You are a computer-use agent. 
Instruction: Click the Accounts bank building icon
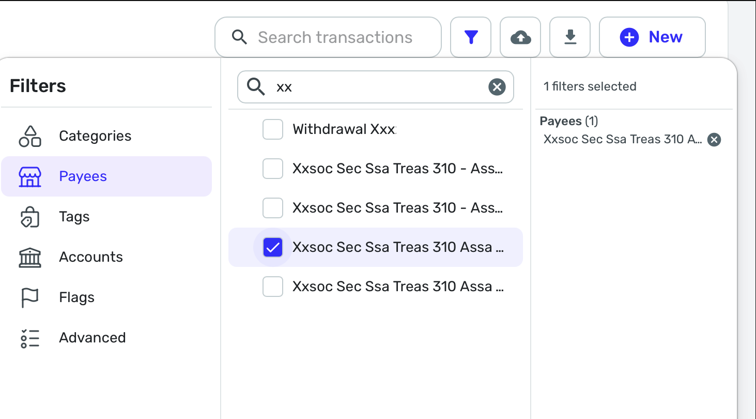(30, 257)
